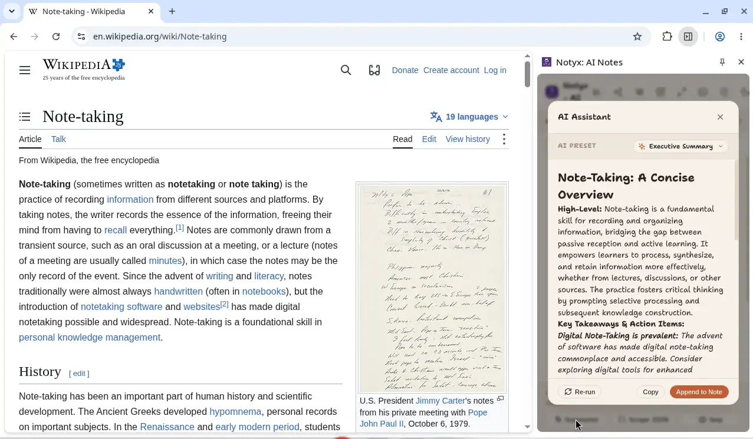Viewport: 753px width, 439px height.
Task: Open the more options vertical dots beside View history
Action: coord(504,139)
